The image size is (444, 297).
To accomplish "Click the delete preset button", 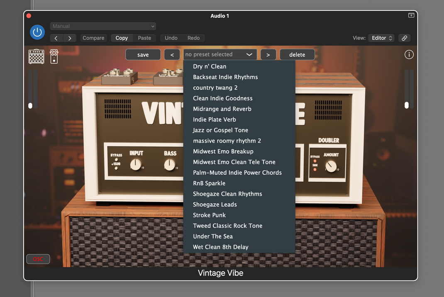I will [x=297, y=54].
